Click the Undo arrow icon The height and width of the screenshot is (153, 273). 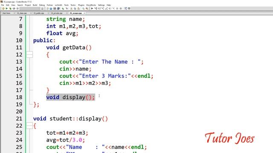pos(63,8)
